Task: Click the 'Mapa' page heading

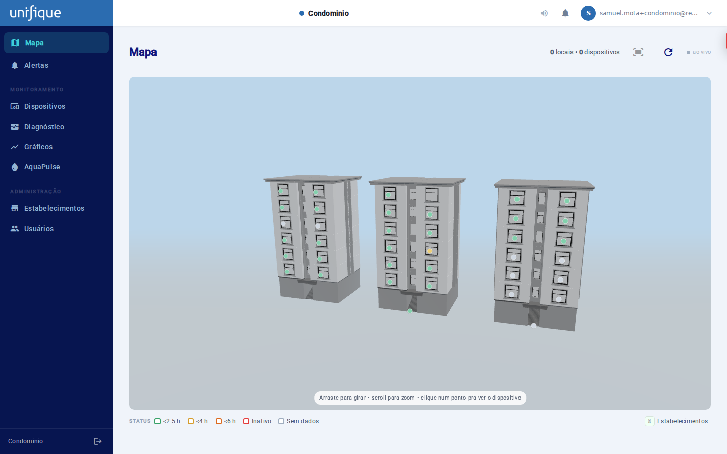Action: pyautogui.click(x=143, y=52)
